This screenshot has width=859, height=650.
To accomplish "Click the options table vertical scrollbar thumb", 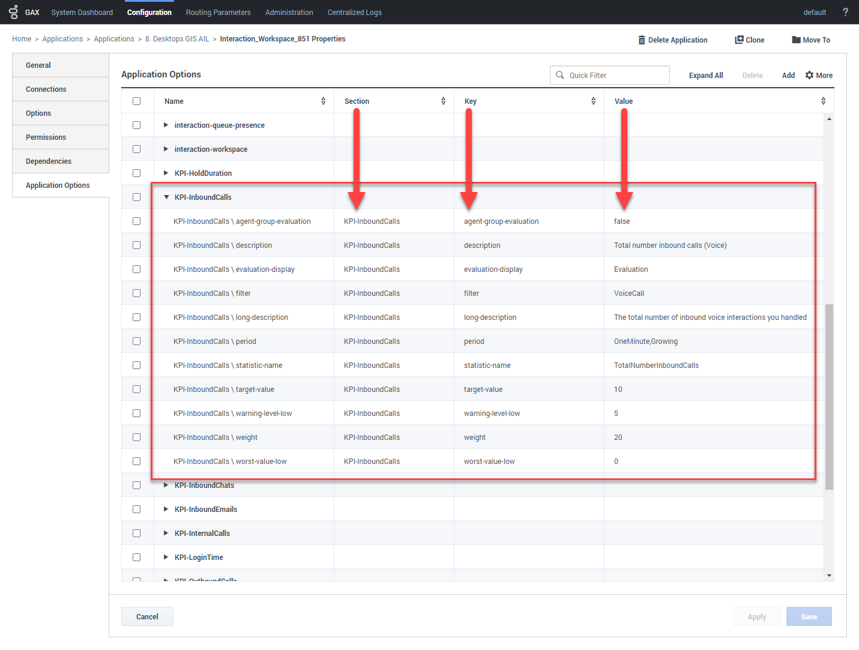I will (829, 396).
